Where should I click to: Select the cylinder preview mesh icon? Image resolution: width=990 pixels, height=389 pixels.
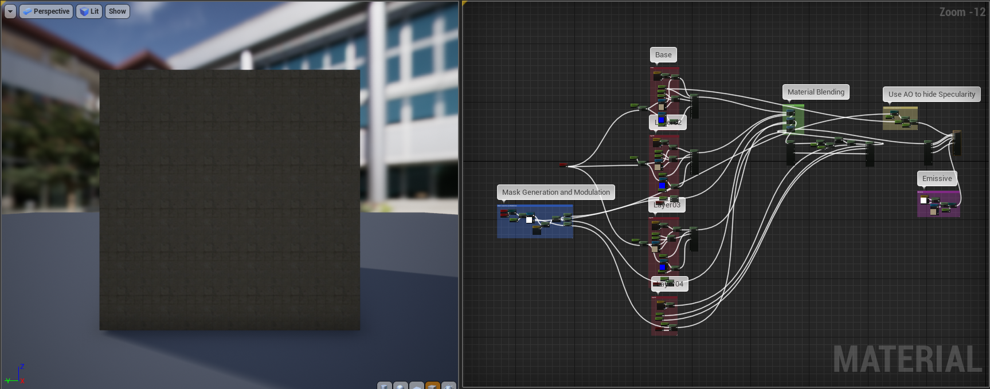pyautogui.click(x=385, y=386)
